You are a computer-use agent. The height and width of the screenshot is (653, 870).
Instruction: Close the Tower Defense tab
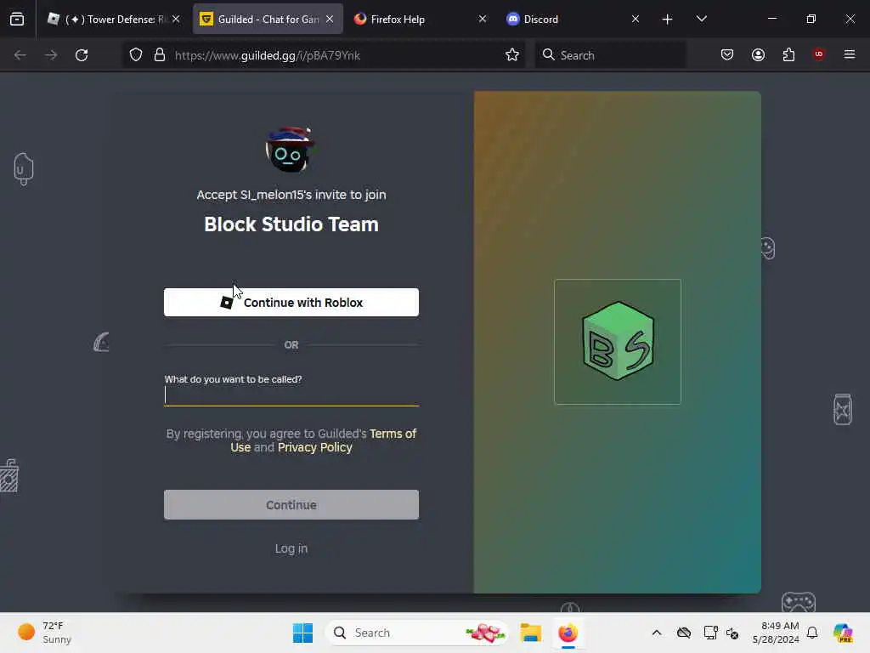(x=176, y=19)
